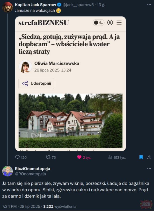View analytics icon showing 153 tys.
The height and width of the screenshot is (211, 154).
tap(110, 157)
